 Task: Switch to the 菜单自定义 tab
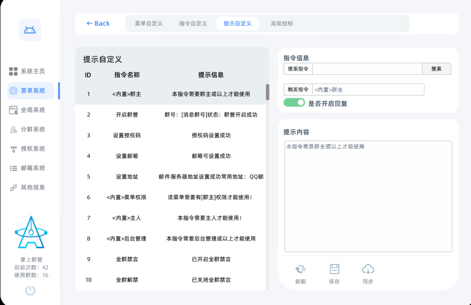tap(147, 23)
